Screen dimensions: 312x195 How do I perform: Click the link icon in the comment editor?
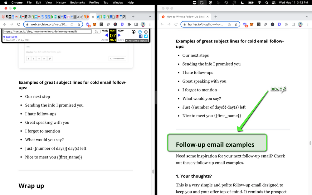50,58
